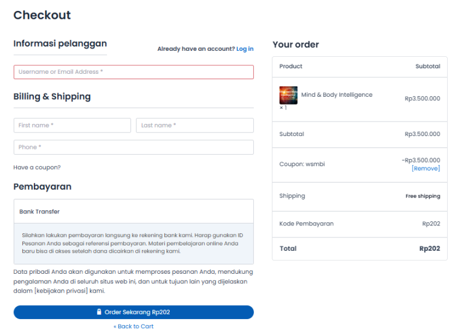Go Back to Cart
The image size is (464, 330).
point(134,326)
